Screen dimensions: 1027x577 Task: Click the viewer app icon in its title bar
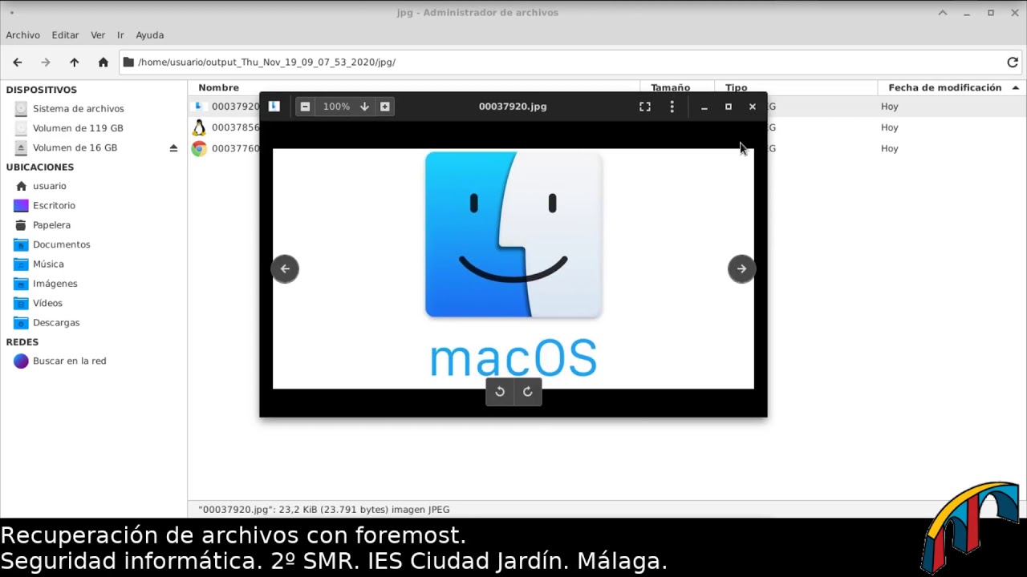[274, 106]
